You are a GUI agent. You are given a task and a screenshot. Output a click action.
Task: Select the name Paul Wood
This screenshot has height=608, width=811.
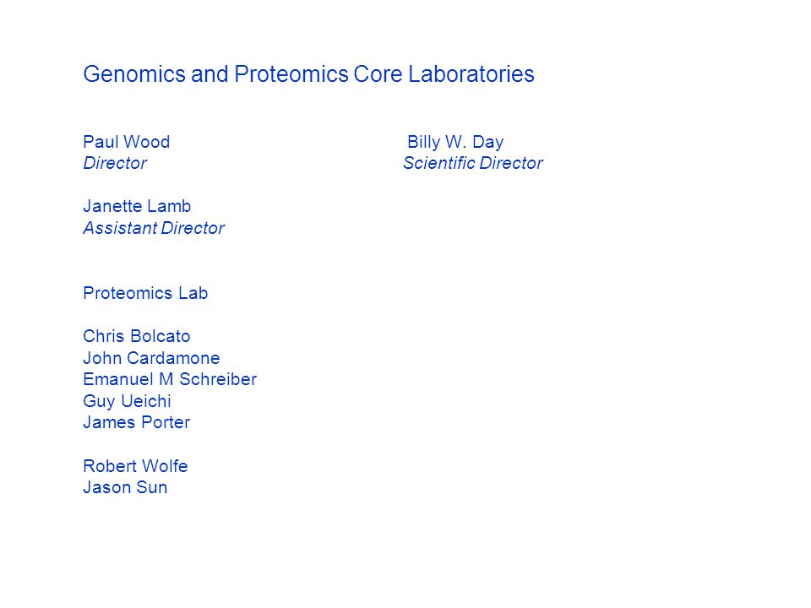[127, 142]
